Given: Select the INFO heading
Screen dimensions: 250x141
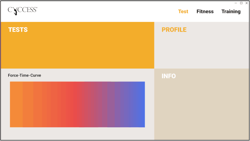Looking at the screenshot, I should (169, 76).
